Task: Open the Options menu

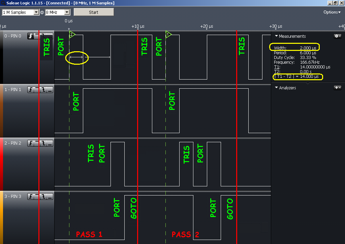Action: tap(332, 12)
